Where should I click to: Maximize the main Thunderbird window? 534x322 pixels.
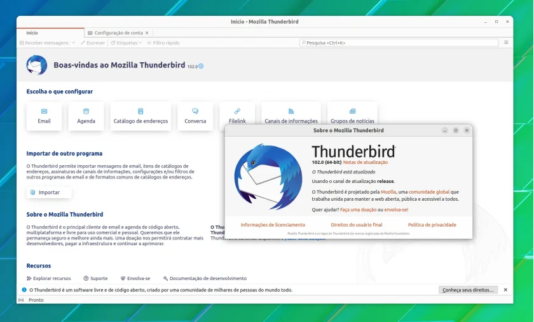pos(496,22)
